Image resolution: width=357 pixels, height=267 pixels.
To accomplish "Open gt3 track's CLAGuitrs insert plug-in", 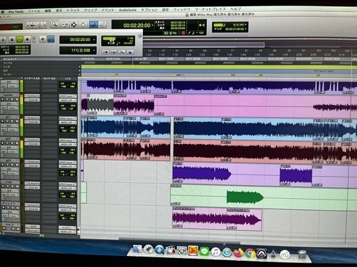I will (x=32, y=161).
